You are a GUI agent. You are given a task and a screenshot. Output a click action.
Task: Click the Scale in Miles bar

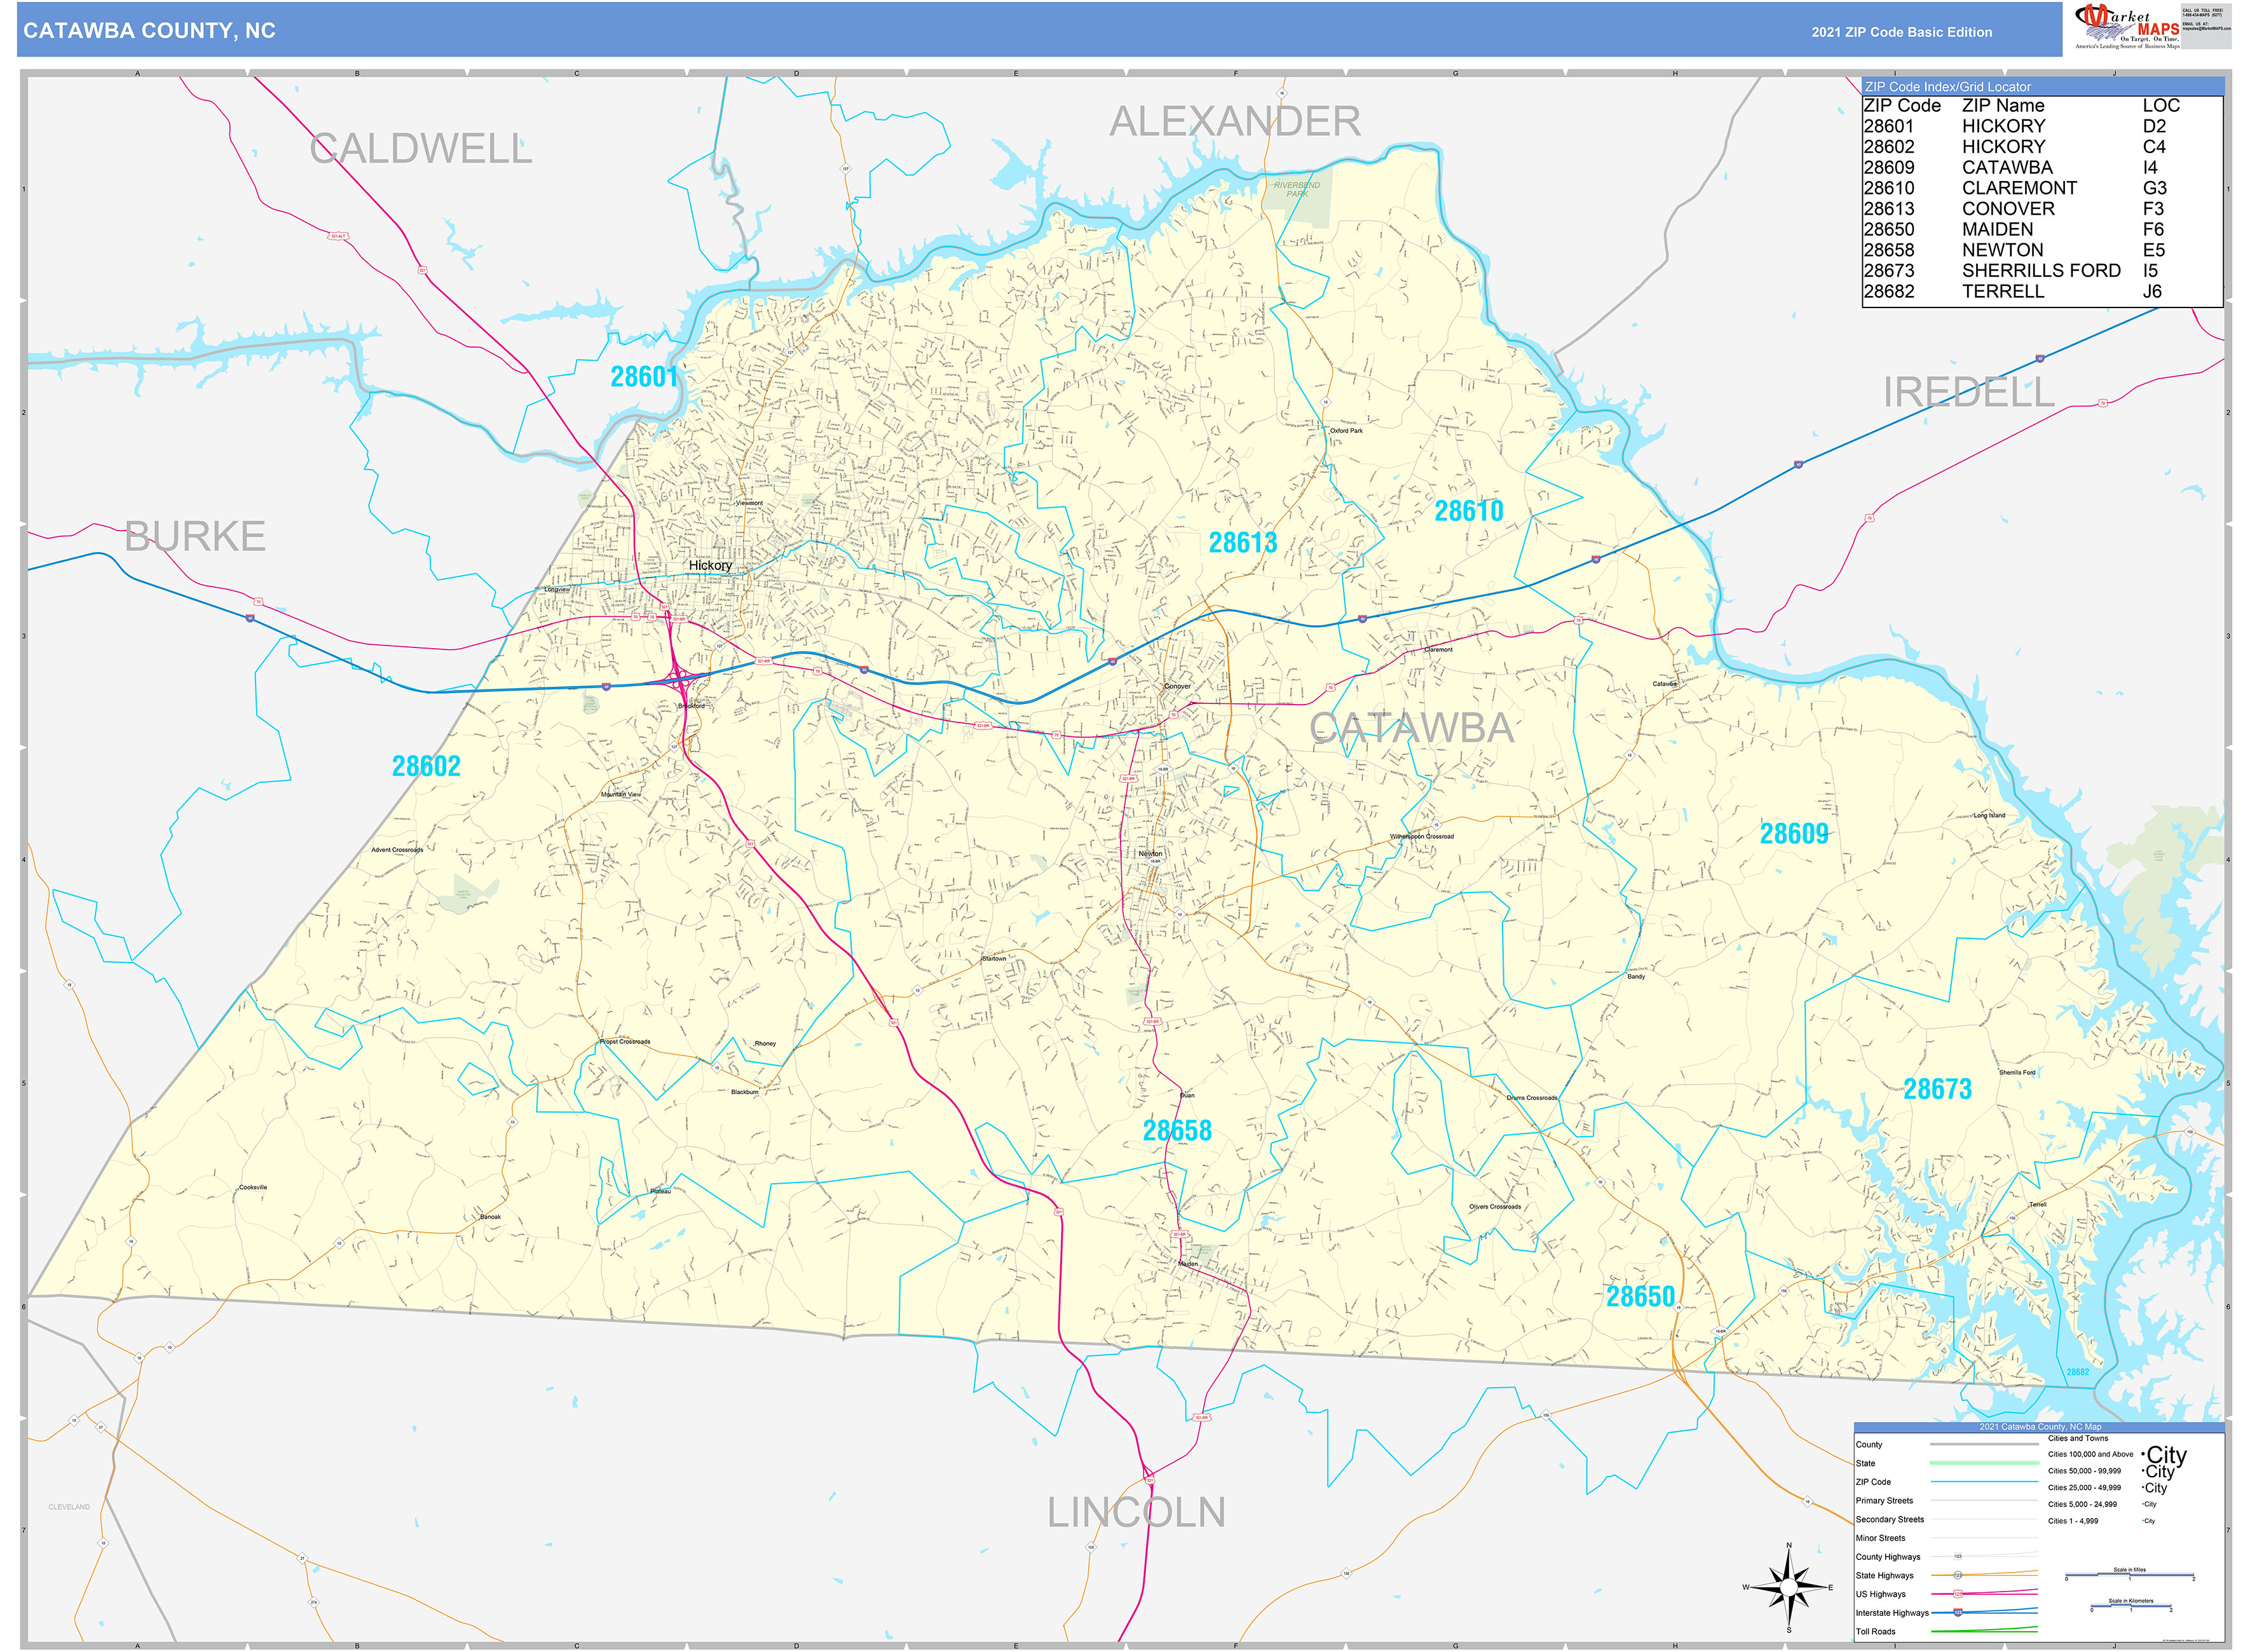click(x=2130, y=1575)
